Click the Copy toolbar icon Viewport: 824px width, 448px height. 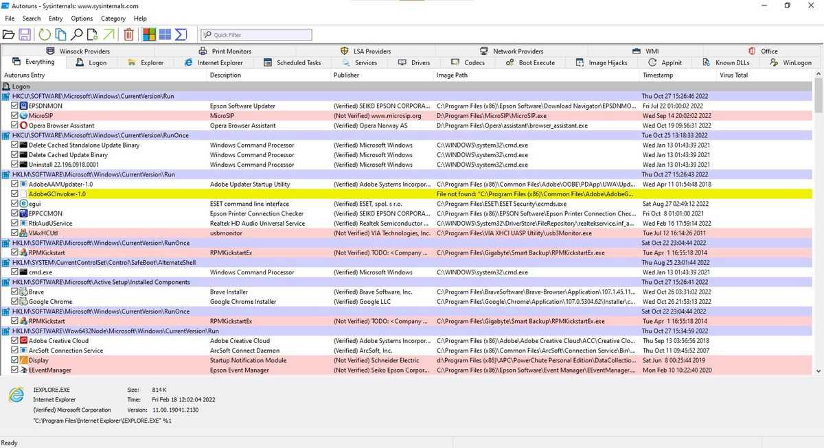(x=60, y=34)
